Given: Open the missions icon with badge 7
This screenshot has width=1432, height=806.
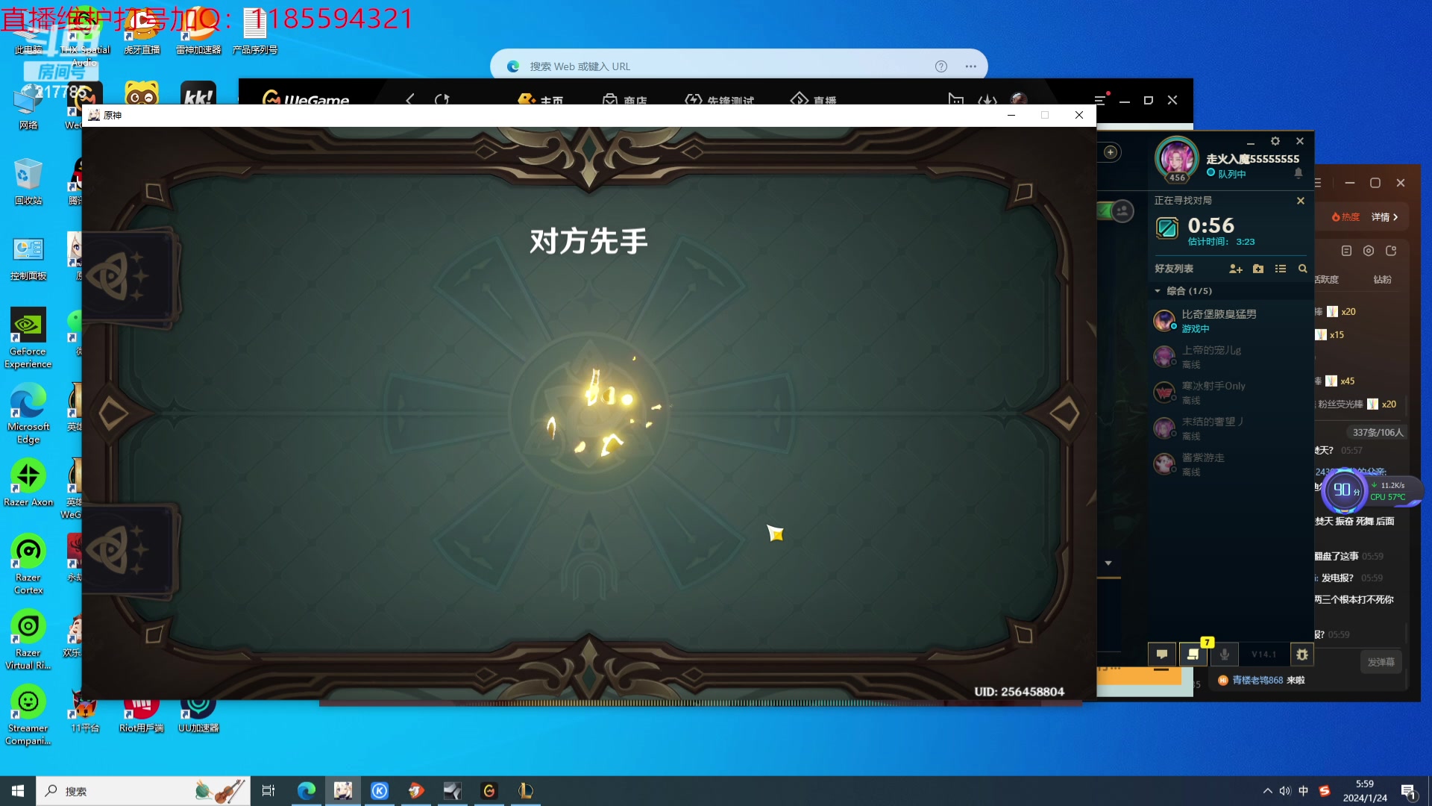Looking at the screenshot, I should click(x=1193, y=655).
